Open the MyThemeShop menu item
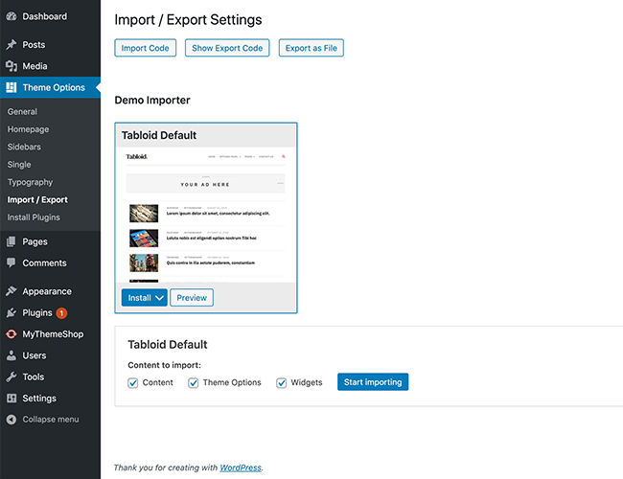 51,334
